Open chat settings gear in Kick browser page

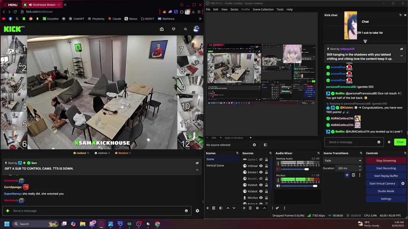click(x=197, y=211)
